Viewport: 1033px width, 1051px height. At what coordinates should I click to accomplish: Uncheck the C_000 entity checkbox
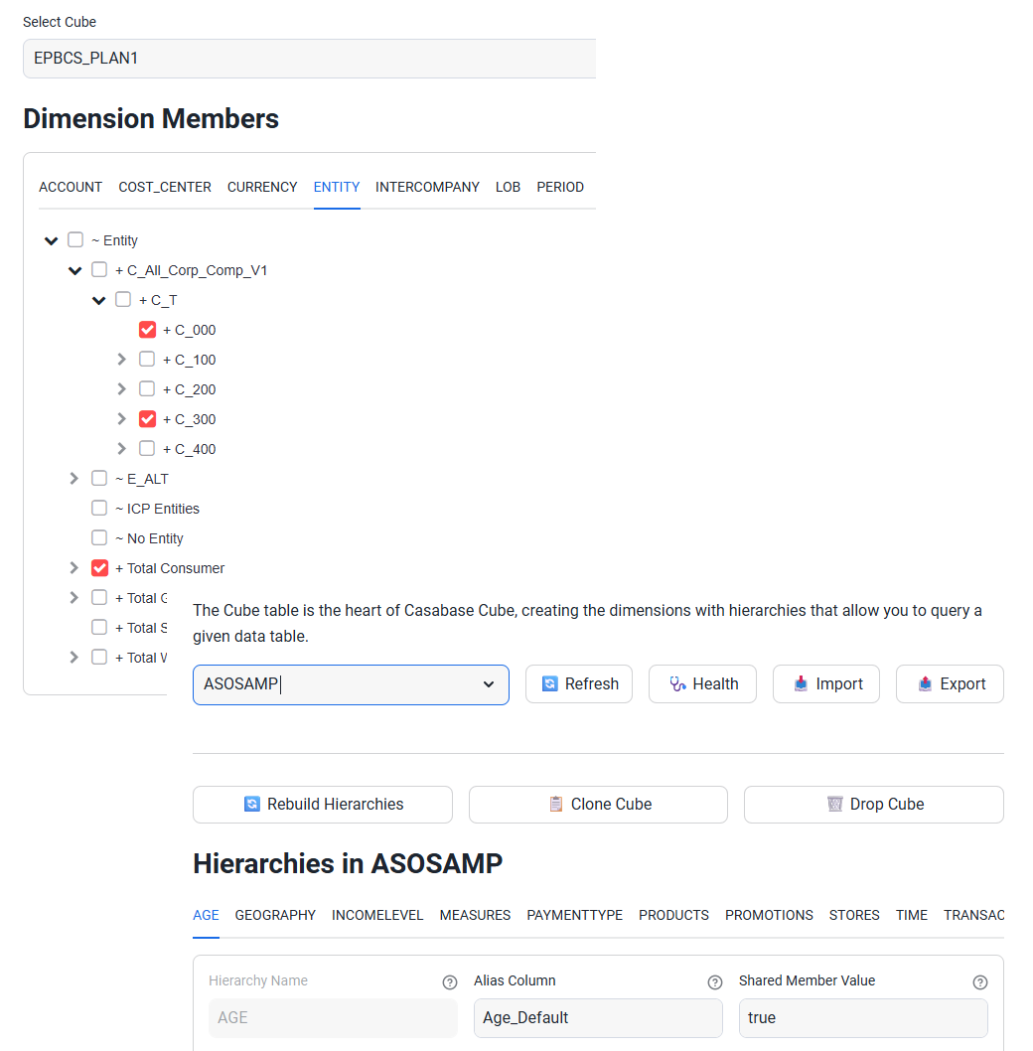tap(147, 330)
